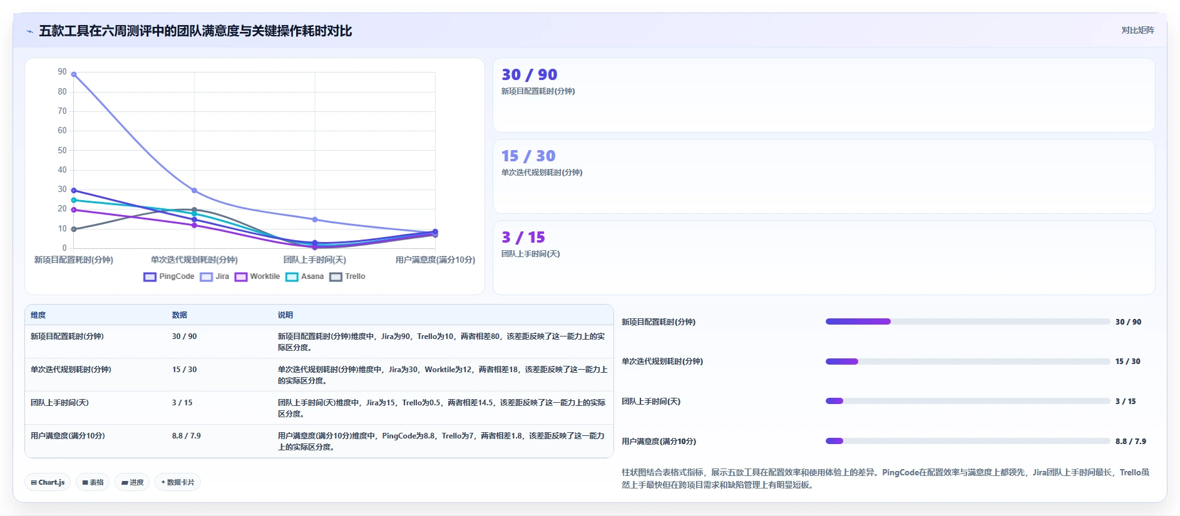Screen dimensions: 1180x516
Task: Toggle the Jira legend swatch
Action: click(207, 277)
